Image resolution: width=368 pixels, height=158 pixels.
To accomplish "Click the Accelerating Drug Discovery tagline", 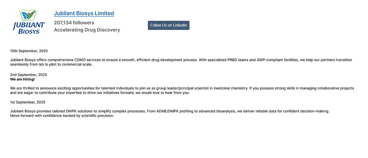I will tap(87, 30).
